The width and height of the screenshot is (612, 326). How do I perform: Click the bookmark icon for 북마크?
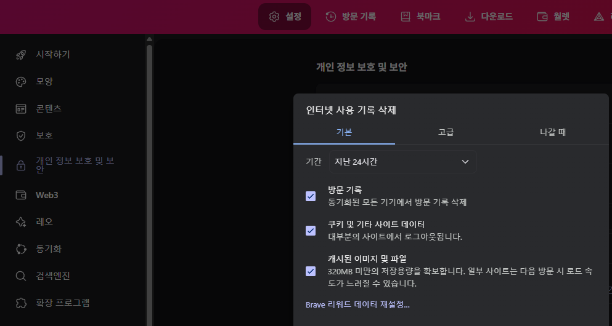pyautogui.click(x=406, y=17)
